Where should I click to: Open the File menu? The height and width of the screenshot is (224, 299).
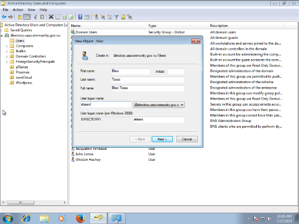coord(5,10)
